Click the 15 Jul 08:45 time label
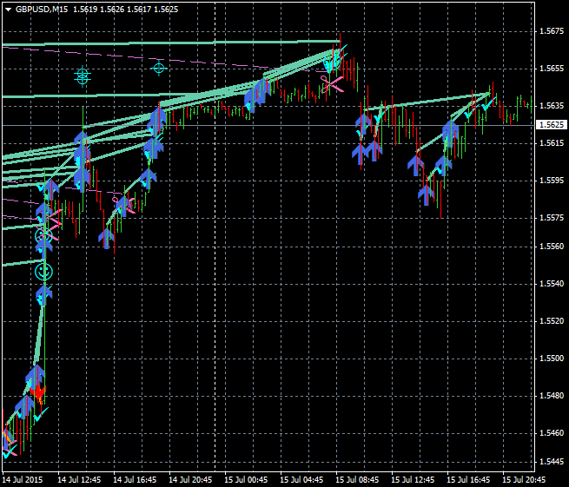The height and width of the screenshot is (487, 569). 357,480
